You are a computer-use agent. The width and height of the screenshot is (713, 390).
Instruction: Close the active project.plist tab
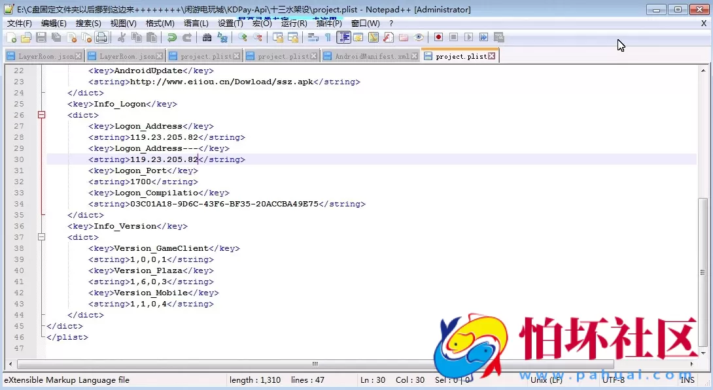492,56
